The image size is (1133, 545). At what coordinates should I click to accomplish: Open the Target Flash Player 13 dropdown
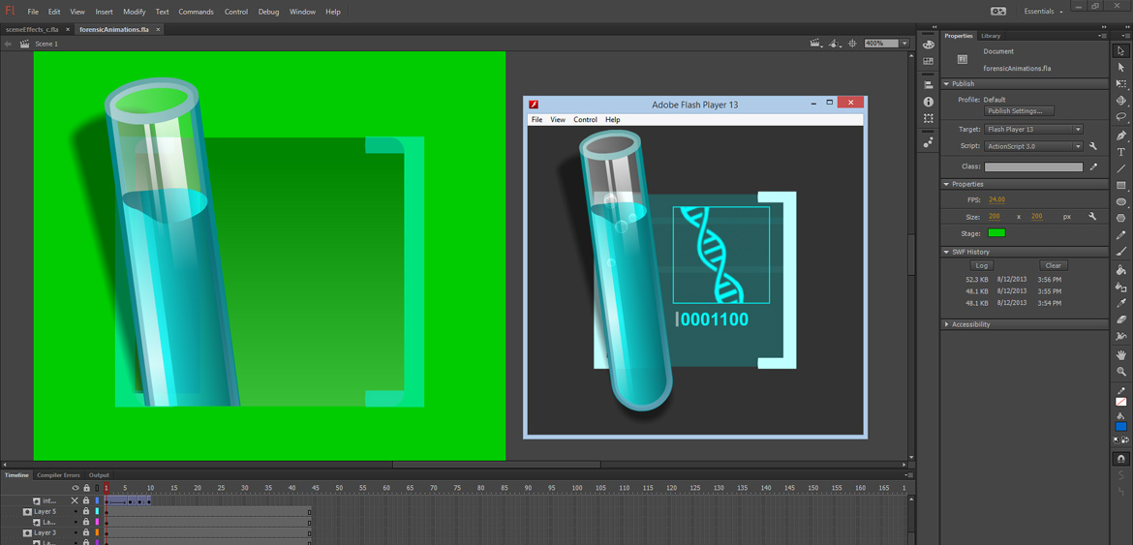point(1032,129)
